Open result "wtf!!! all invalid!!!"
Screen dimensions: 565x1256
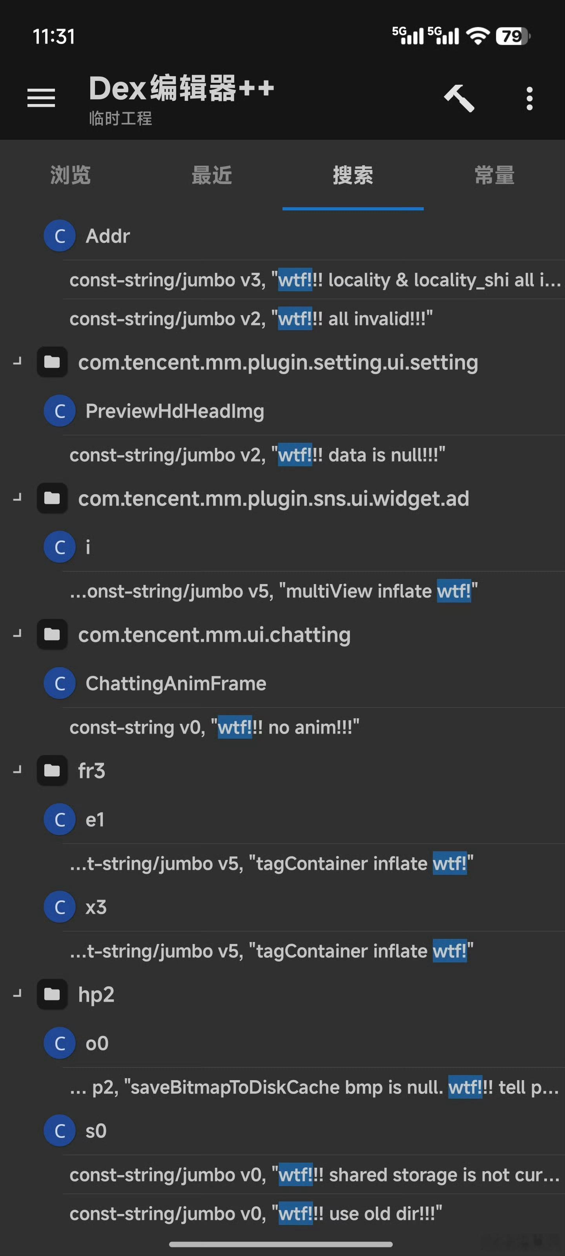(x=313, y=319)
